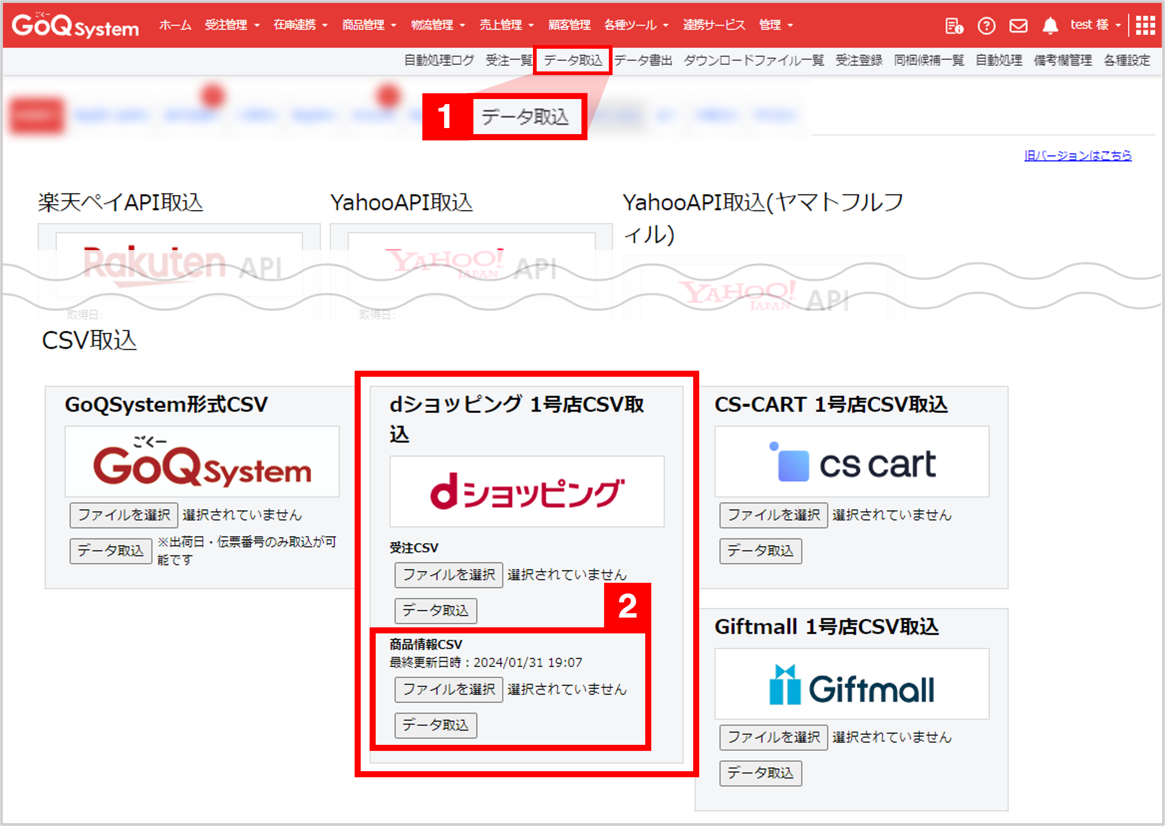
Task: Follow the 旧バージョンはこちら link
Action: (x=1078, y=156)
